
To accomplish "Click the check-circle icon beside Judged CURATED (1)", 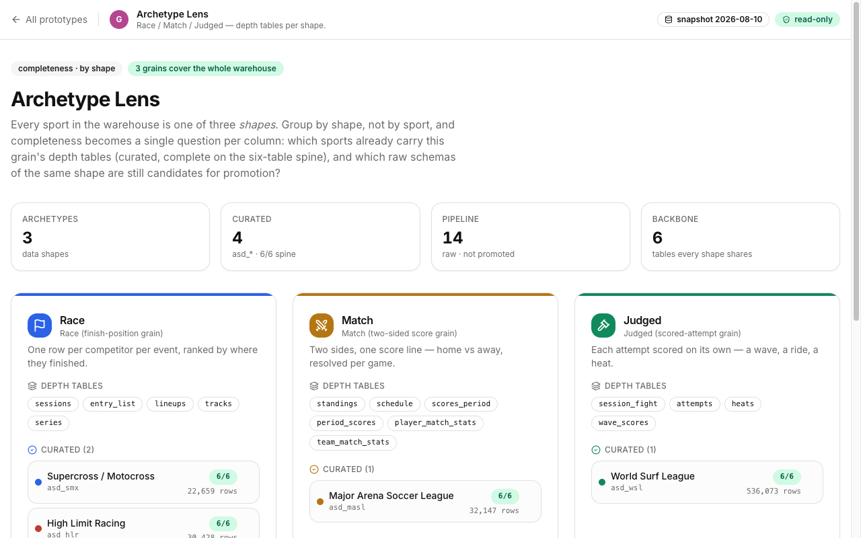I will pyautogui.click(x=596, y=450).
